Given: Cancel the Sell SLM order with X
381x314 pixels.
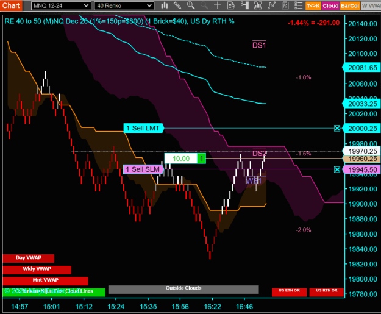Looking at the screenshot, I should click(337, 169).
